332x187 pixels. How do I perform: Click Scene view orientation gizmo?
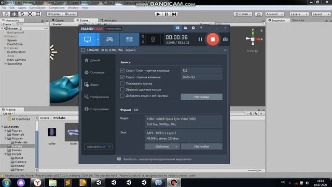(x=253, y=39)
